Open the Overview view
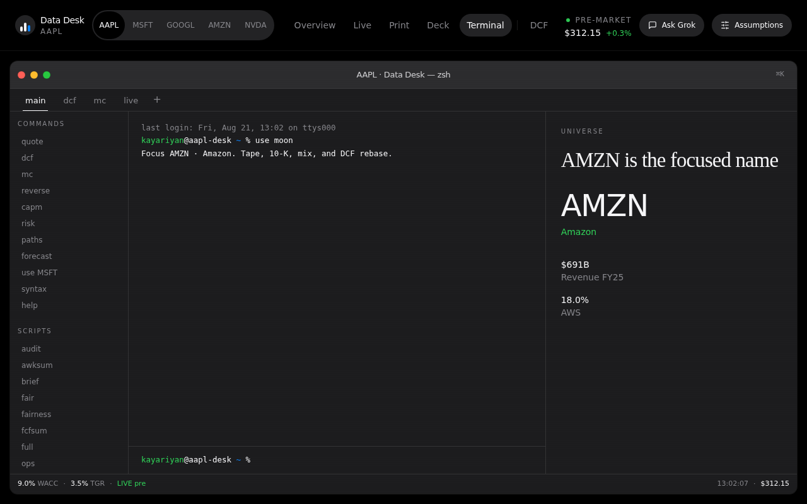The height and width of the screenshot is (504, 807). click(x=315, y=25)
